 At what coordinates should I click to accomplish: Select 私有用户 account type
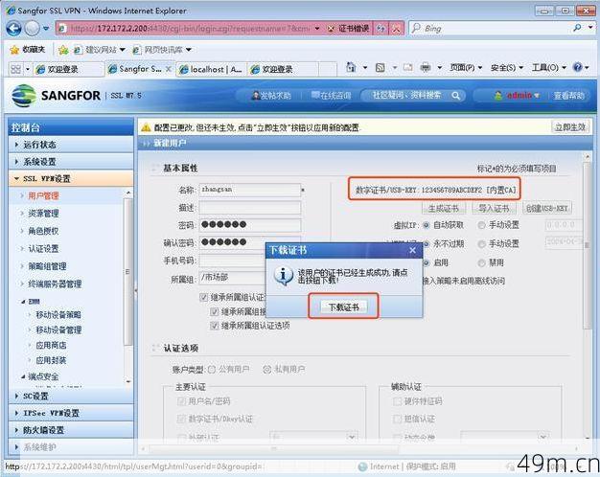coord(267,369)
